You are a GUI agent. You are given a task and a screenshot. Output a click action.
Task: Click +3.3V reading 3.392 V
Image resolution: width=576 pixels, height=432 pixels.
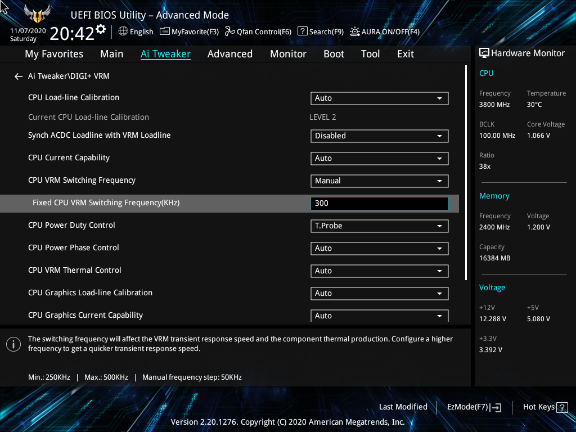coord(490,350)
